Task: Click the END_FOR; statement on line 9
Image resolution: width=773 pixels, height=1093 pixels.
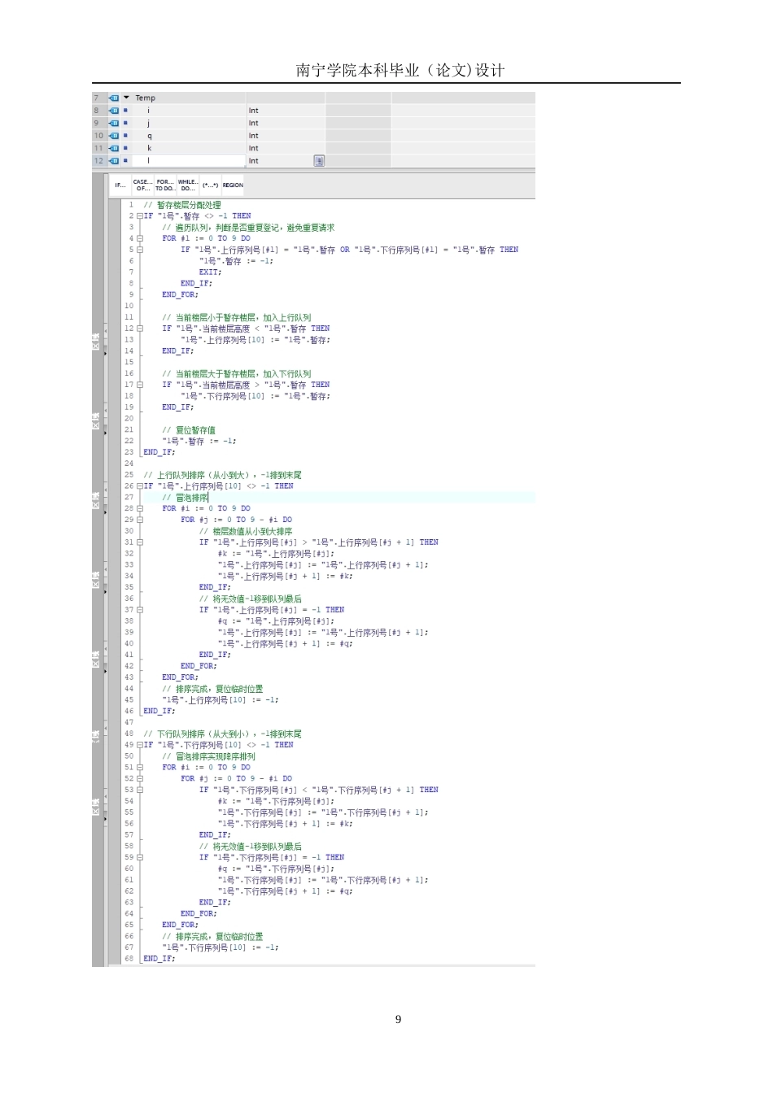Action: [180, 294]
